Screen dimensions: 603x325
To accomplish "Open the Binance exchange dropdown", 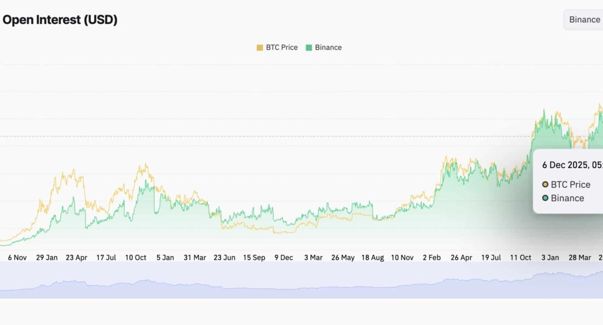I will click(x=584, y=19).
